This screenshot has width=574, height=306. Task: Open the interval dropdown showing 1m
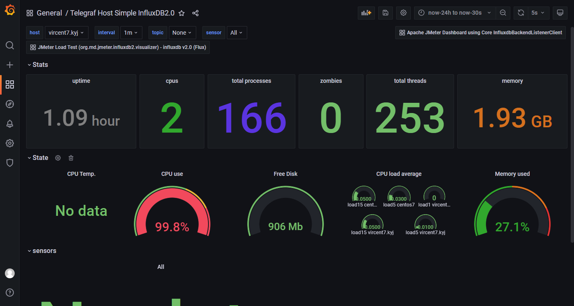[x=131, y=33]
